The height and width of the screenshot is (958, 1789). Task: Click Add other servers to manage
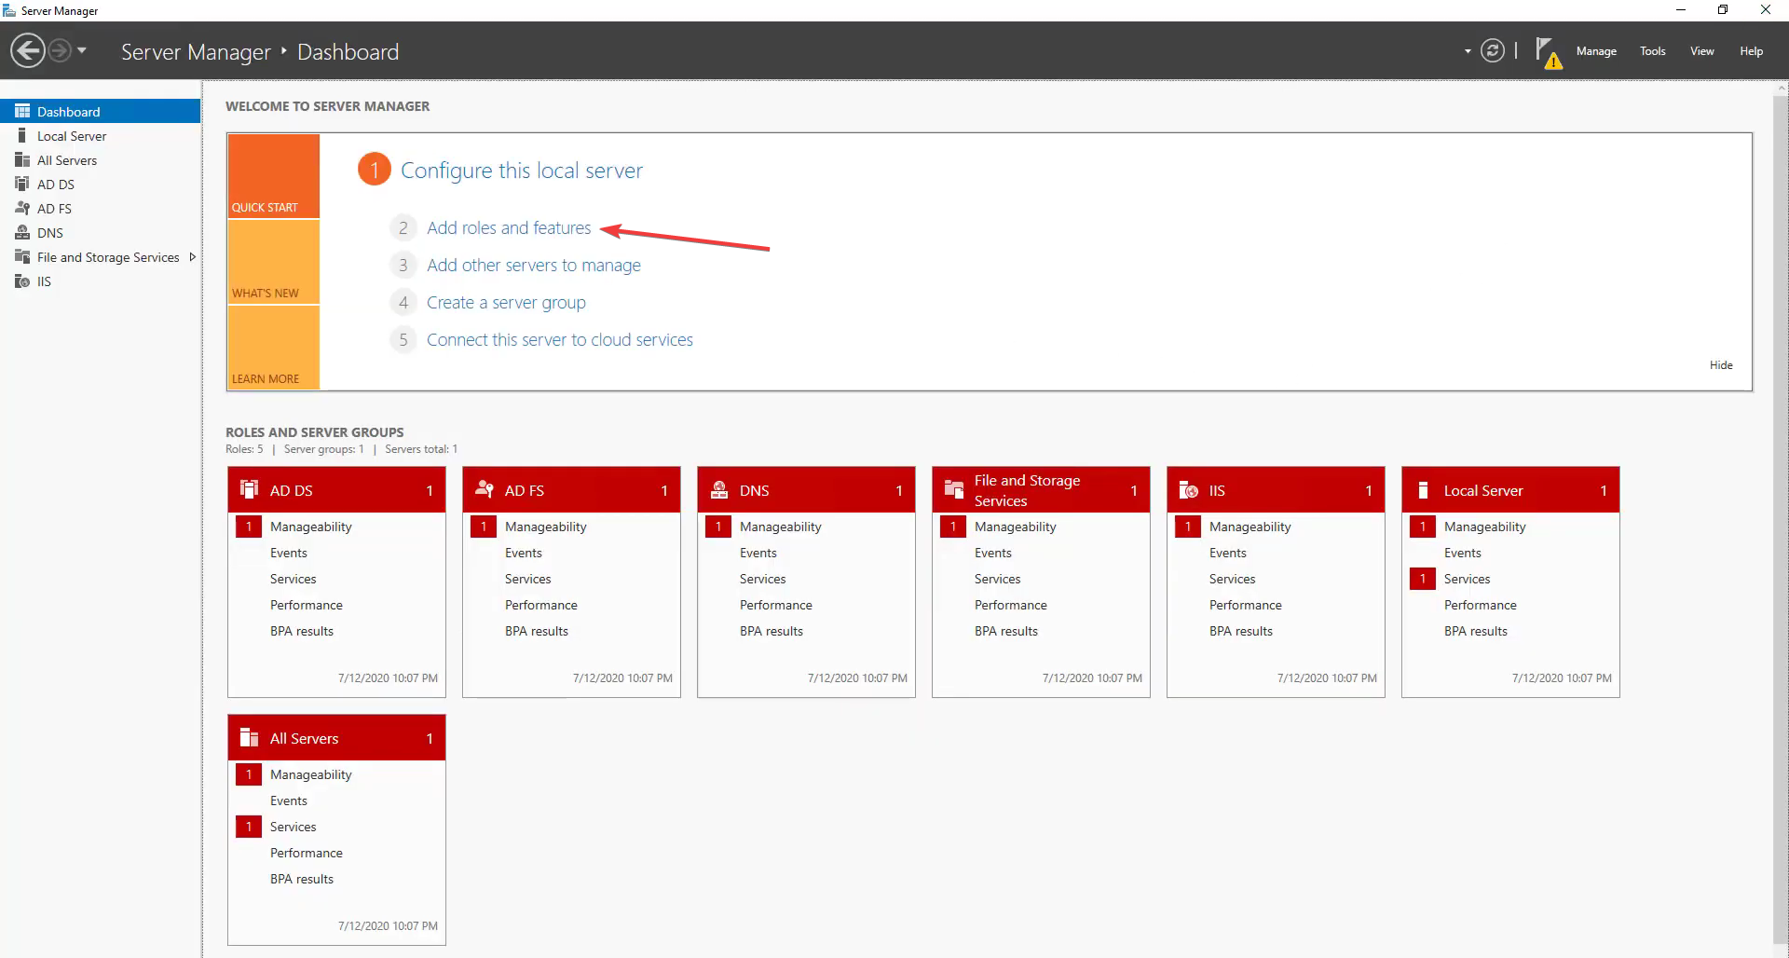[x=534, y=265]
